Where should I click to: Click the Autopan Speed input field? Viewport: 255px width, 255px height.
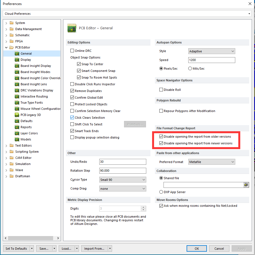click(212, 60)
